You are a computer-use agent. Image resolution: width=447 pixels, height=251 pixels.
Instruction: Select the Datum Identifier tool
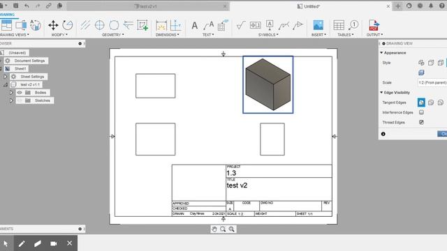click(270, 25)
